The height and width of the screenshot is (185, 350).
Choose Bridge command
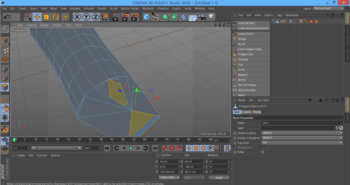tap(251, 39)
